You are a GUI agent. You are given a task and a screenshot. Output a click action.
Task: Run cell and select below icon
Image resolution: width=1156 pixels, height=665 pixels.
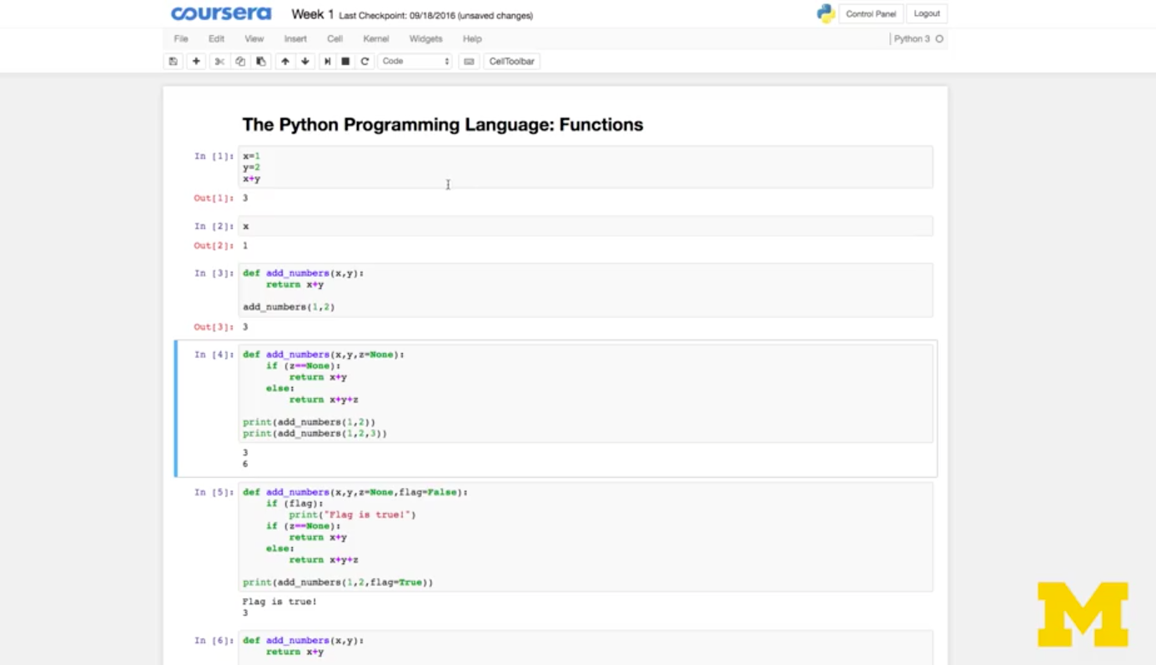point(327,61)
